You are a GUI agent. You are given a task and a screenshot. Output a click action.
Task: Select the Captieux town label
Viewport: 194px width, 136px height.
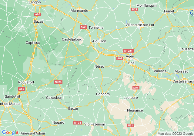33,43
